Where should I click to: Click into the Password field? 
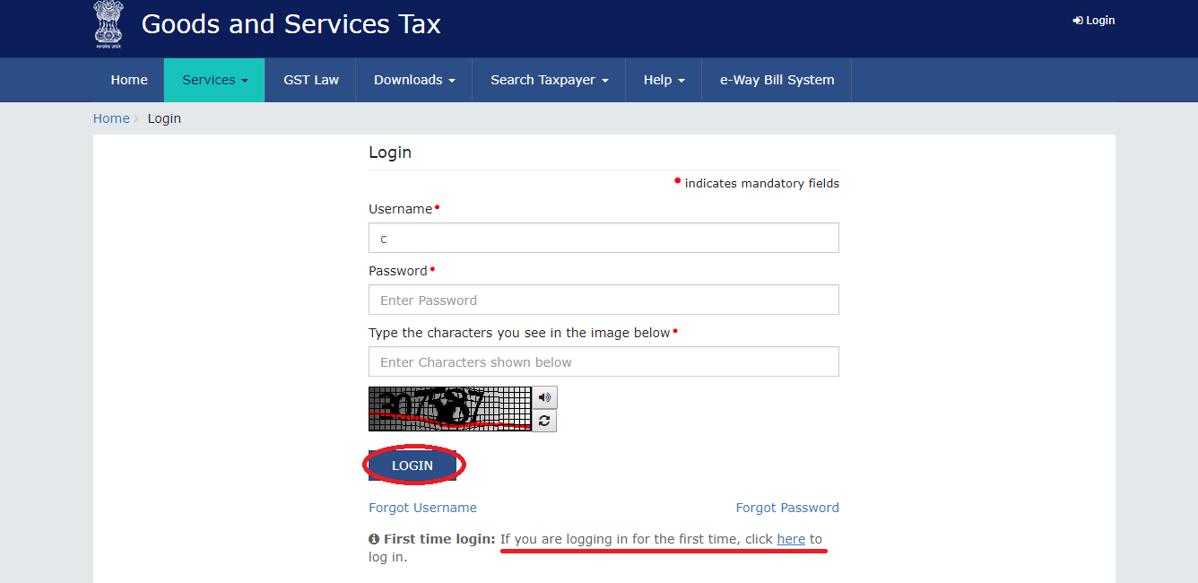pos(603,300)
